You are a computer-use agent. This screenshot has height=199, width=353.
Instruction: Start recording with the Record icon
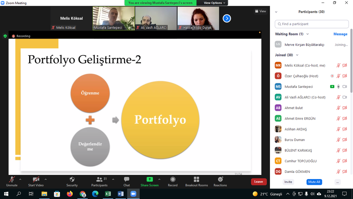pyautogui.click(x=173, y=180)
